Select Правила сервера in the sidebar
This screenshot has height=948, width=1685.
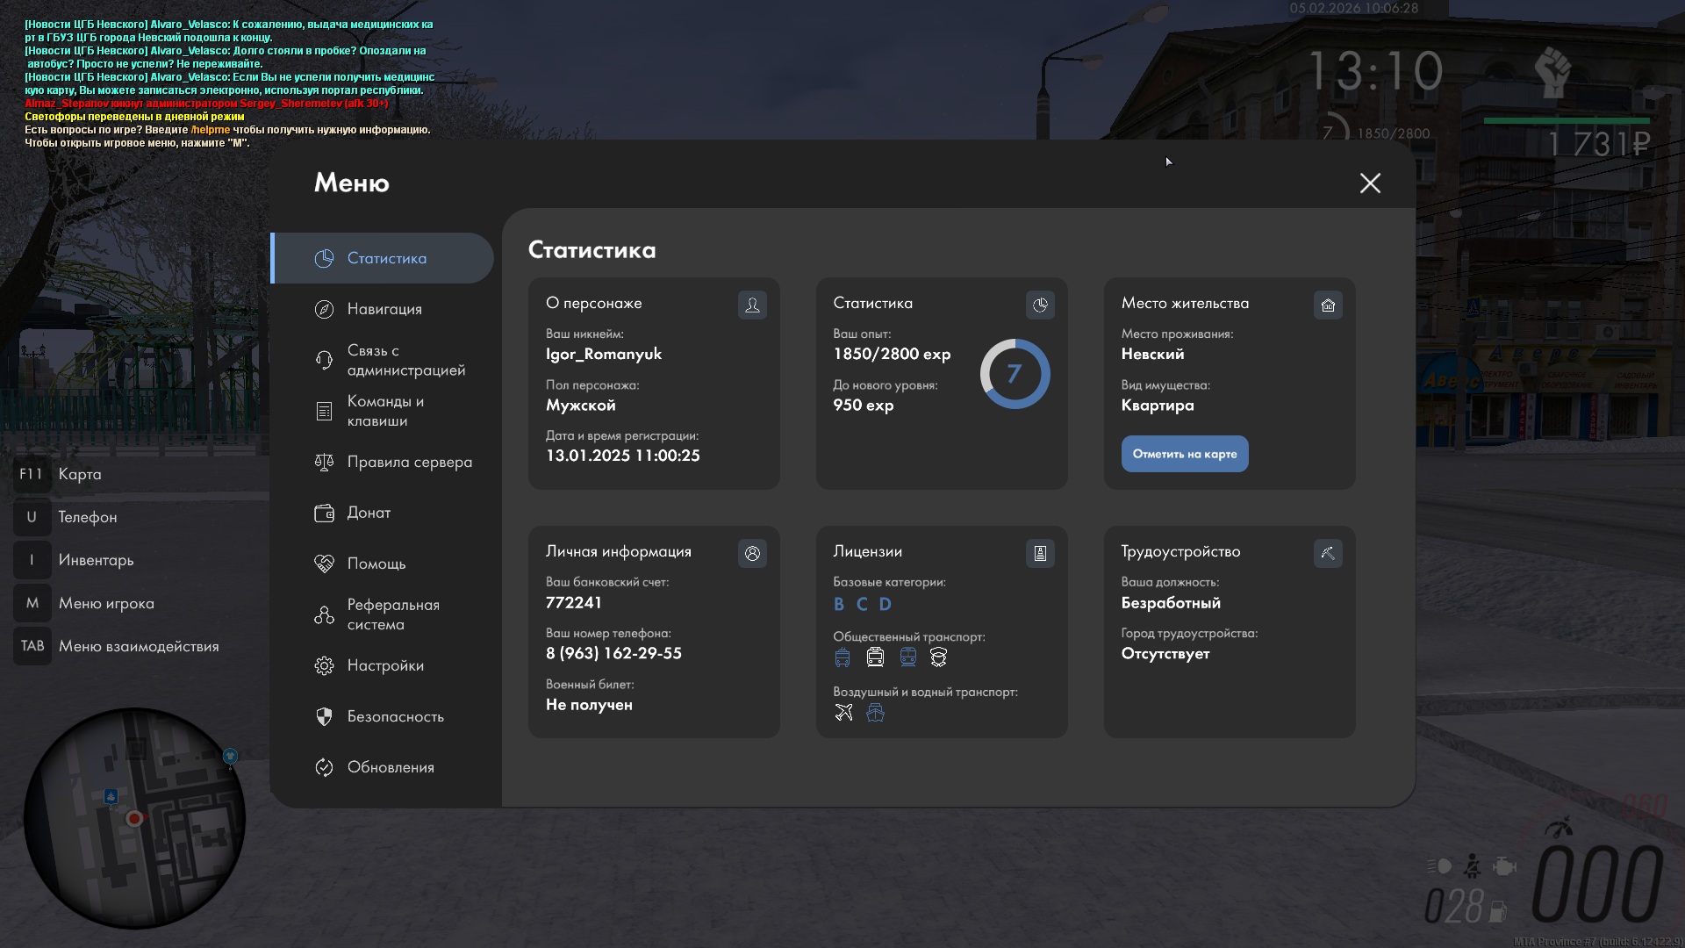pos(408,462)
